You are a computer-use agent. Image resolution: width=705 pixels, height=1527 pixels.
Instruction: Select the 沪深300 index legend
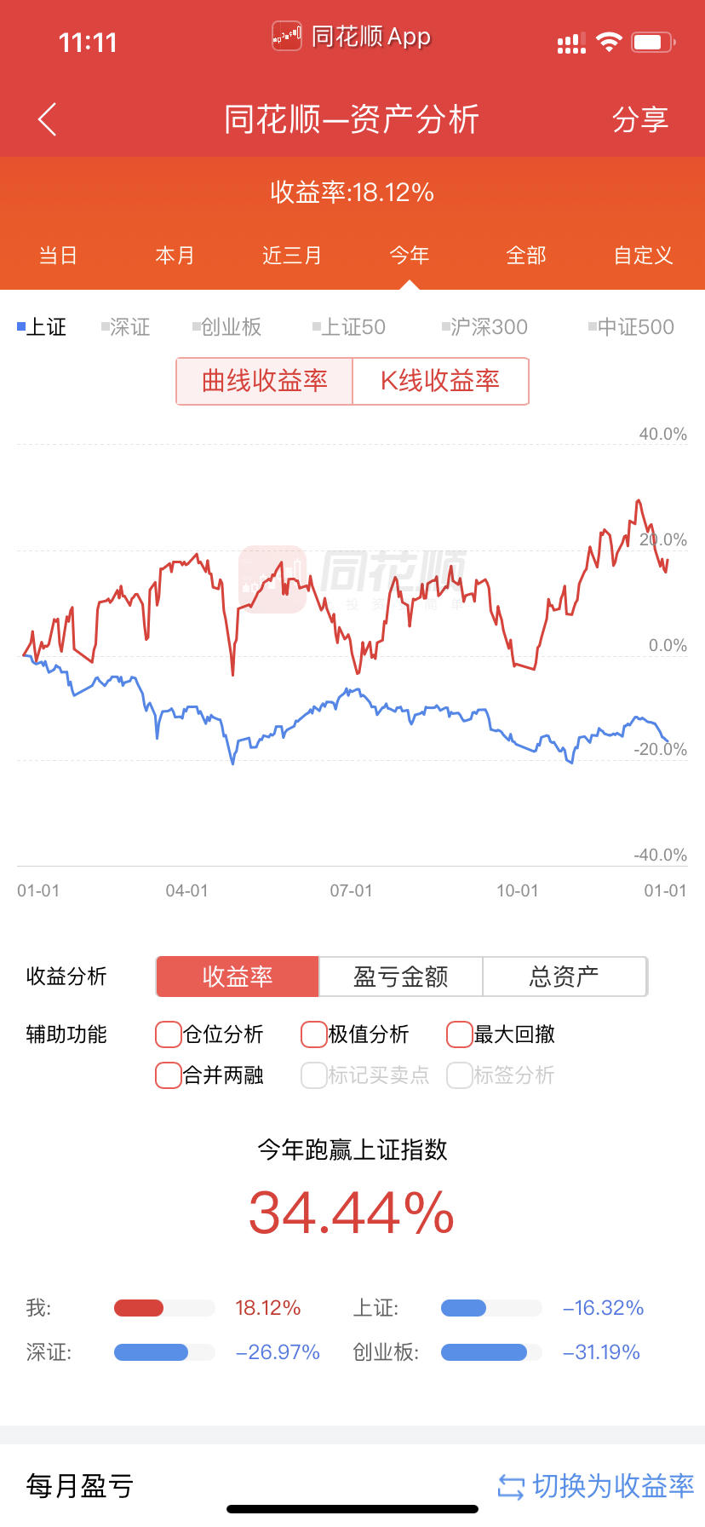point(484,326)
